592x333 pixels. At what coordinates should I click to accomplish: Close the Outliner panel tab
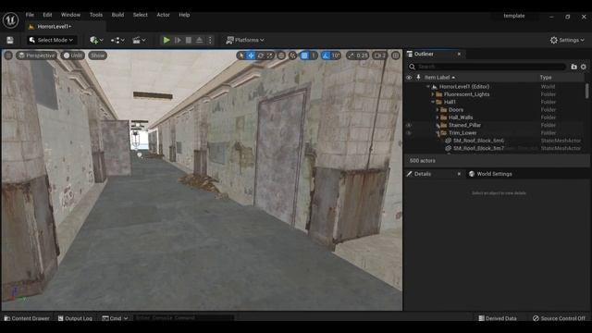(459, 54)
